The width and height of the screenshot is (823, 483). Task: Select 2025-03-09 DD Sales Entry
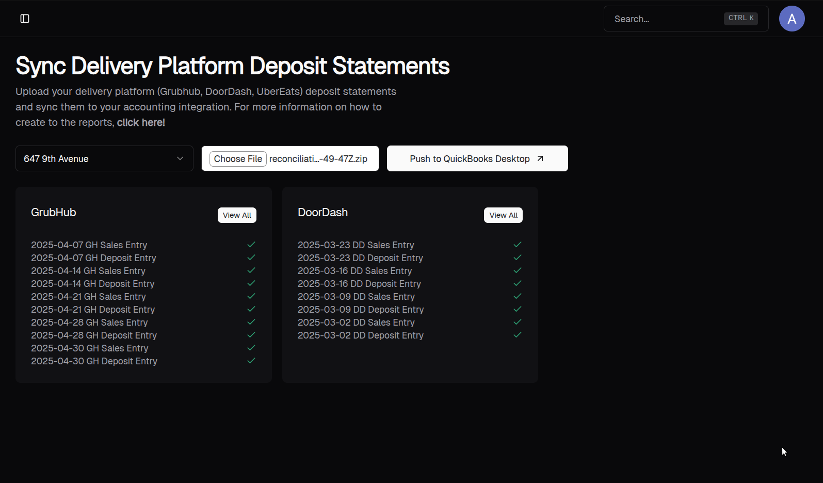(x=356, y=297)
